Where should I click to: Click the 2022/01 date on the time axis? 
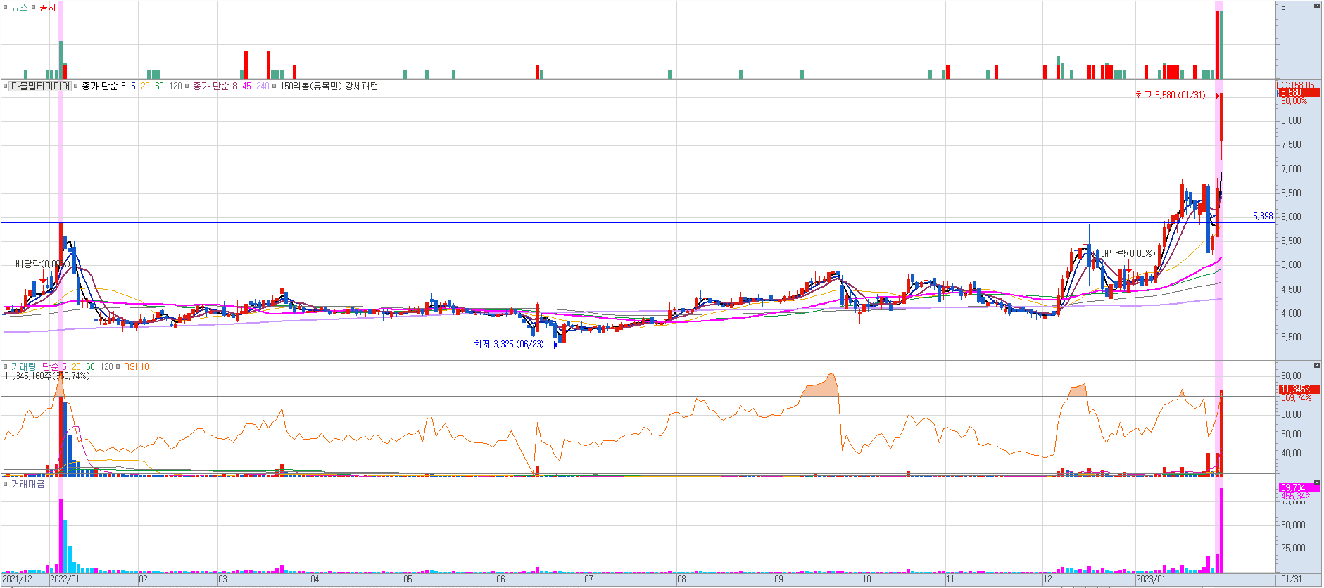pos(65,580)
